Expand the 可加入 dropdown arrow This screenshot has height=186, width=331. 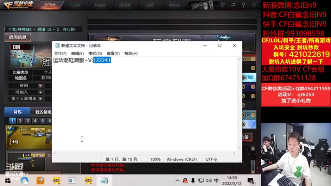point(40,92)
